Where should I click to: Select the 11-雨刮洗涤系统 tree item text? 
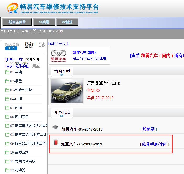23,161
